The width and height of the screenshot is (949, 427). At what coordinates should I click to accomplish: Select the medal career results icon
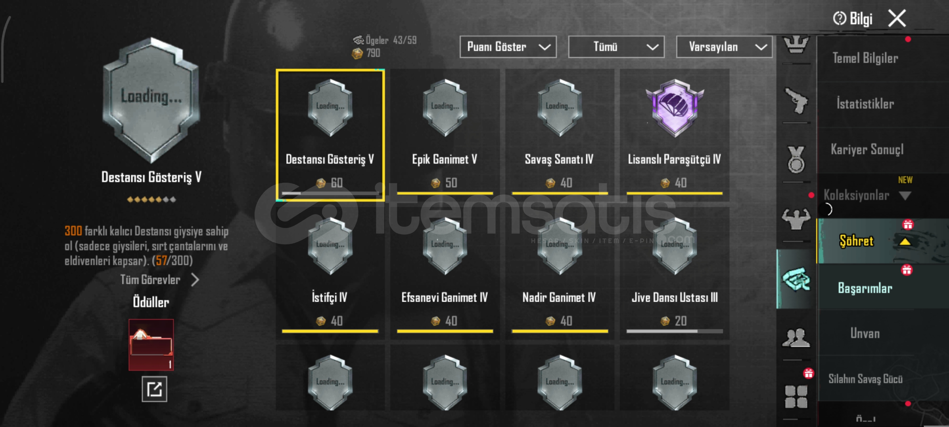click(796, 160)
